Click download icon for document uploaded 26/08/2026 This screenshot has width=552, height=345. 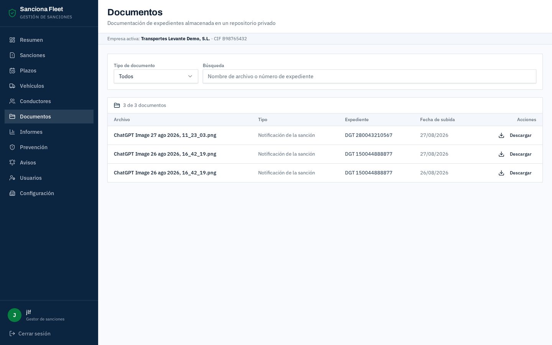click(501, 173)
